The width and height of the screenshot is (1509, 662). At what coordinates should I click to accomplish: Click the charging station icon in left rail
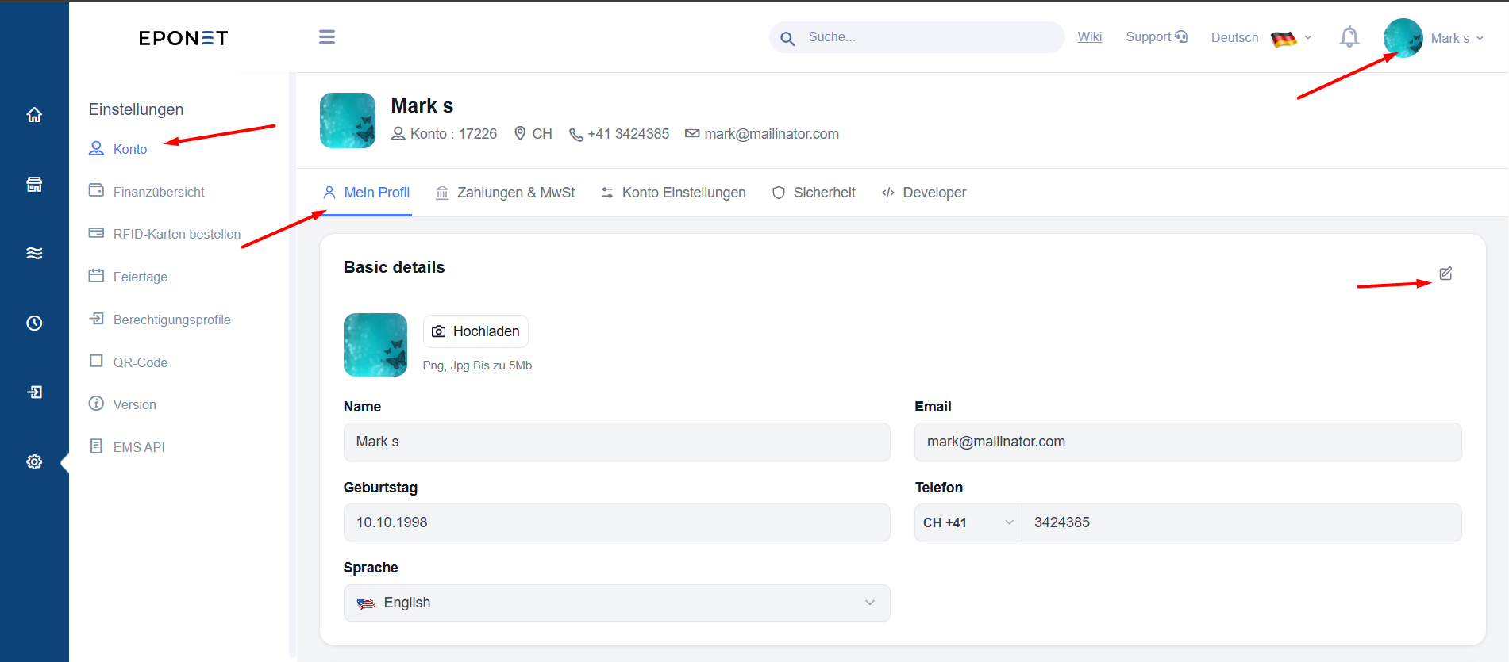(34, 185)
